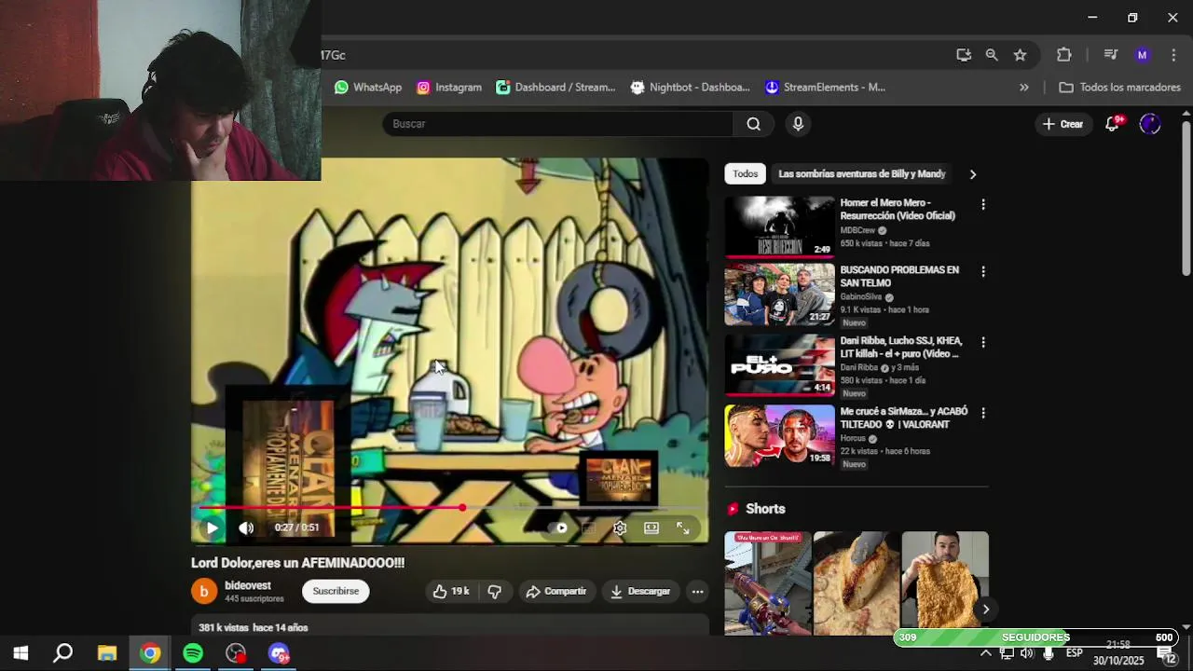Bookmark this page with the star

1021,55
